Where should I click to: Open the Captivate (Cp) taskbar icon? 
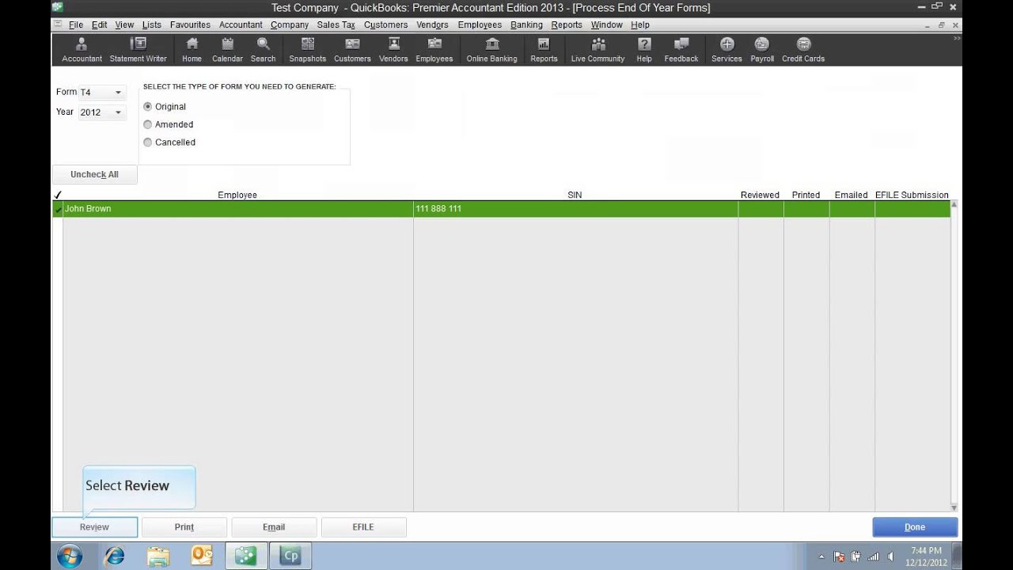click(x=290, y=556)
